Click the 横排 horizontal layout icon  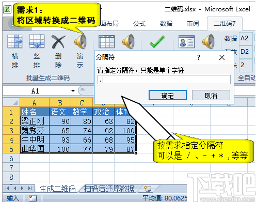point(15,41)
